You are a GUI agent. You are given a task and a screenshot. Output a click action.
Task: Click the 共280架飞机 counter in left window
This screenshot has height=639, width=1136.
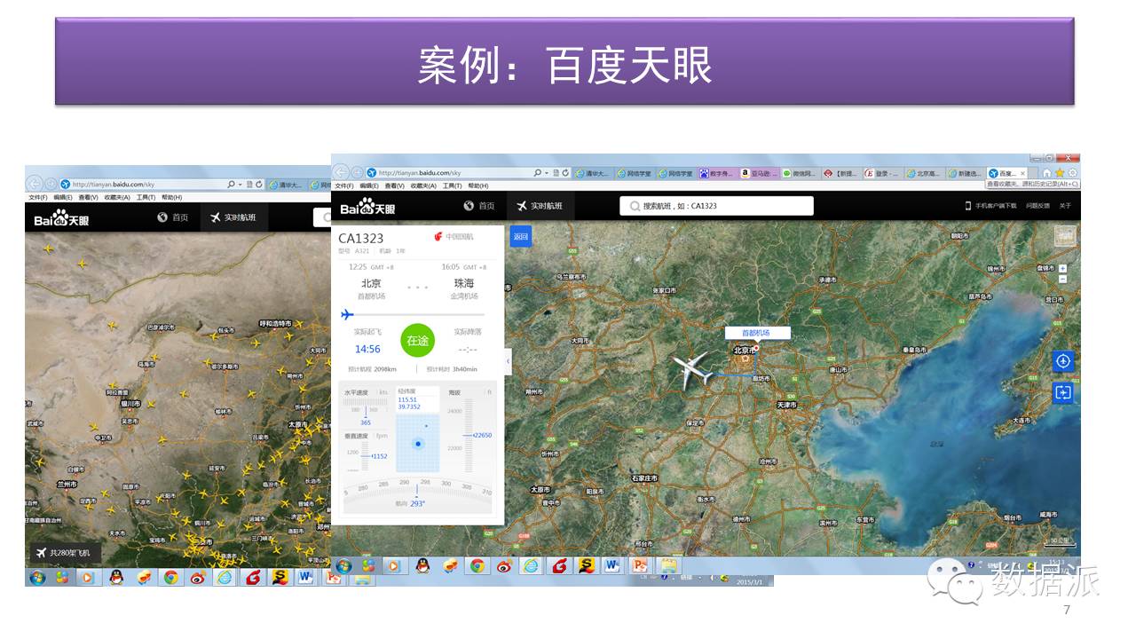[66, 553]
